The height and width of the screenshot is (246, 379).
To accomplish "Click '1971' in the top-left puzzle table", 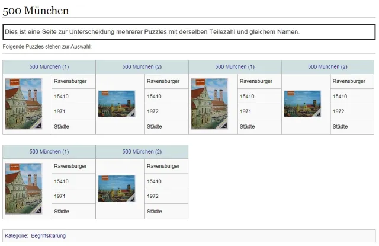I will (x=60, y=111).
